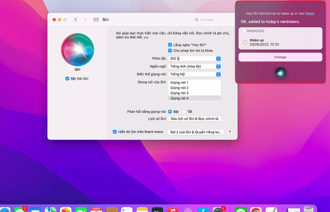Open TextEdit in the dock
Image resolution: width=330 pixels, height=212 pixels.
(x=271, y=210)
